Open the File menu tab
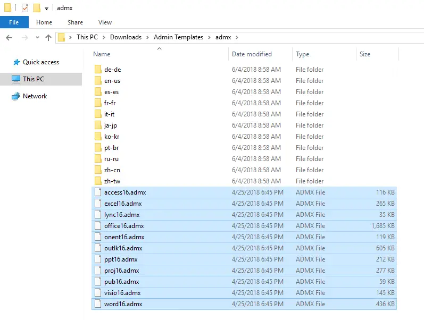 click(x=14, y=22)
